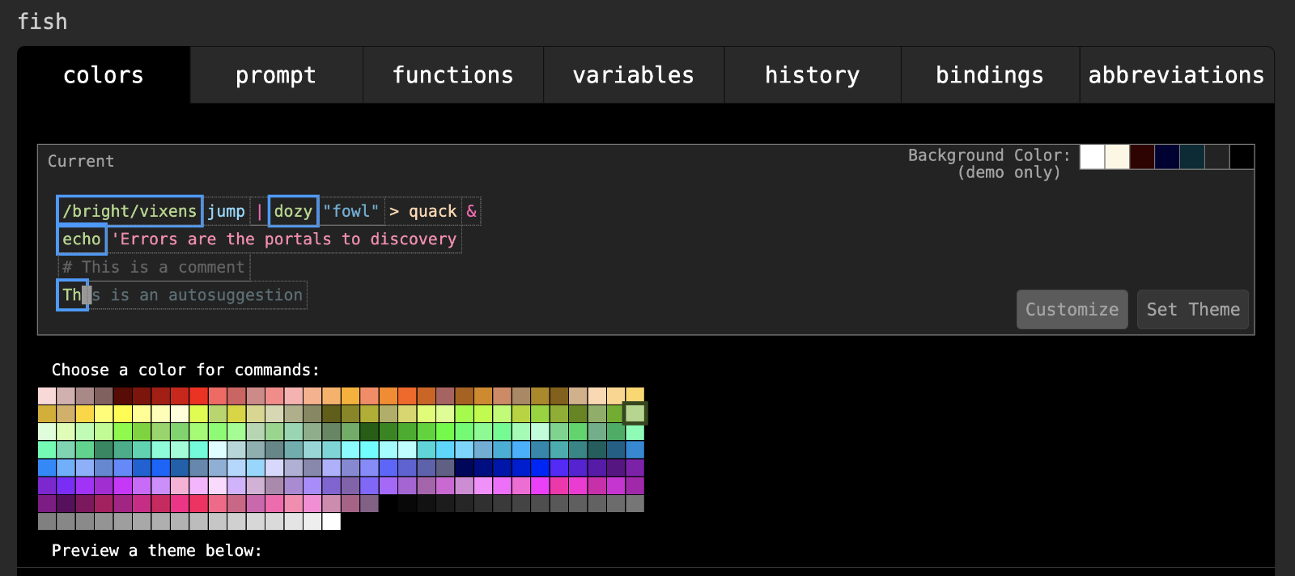Select the '> quack' redirection token

(423, 211)
